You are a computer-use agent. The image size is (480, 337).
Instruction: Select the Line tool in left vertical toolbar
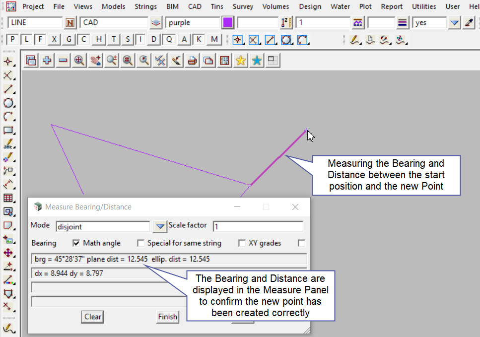8,89
